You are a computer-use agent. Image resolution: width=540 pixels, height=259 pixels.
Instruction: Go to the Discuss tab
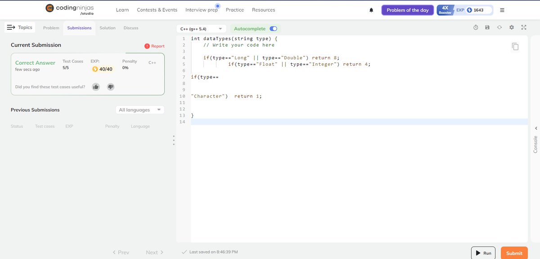[x=131, y=28]
